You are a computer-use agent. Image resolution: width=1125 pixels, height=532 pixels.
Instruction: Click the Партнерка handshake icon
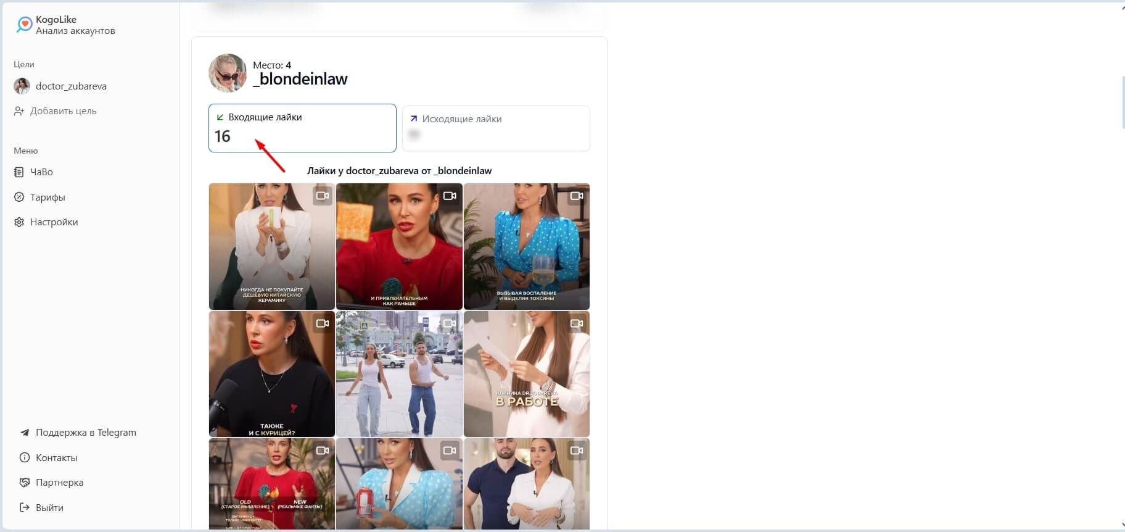(x=25, y=483)
